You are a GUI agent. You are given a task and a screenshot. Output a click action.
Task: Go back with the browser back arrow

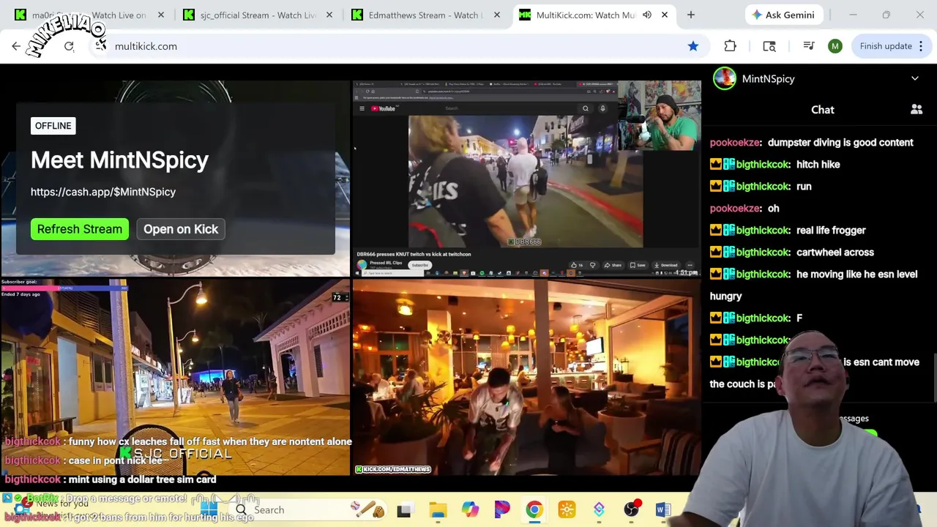coord(16,46)
